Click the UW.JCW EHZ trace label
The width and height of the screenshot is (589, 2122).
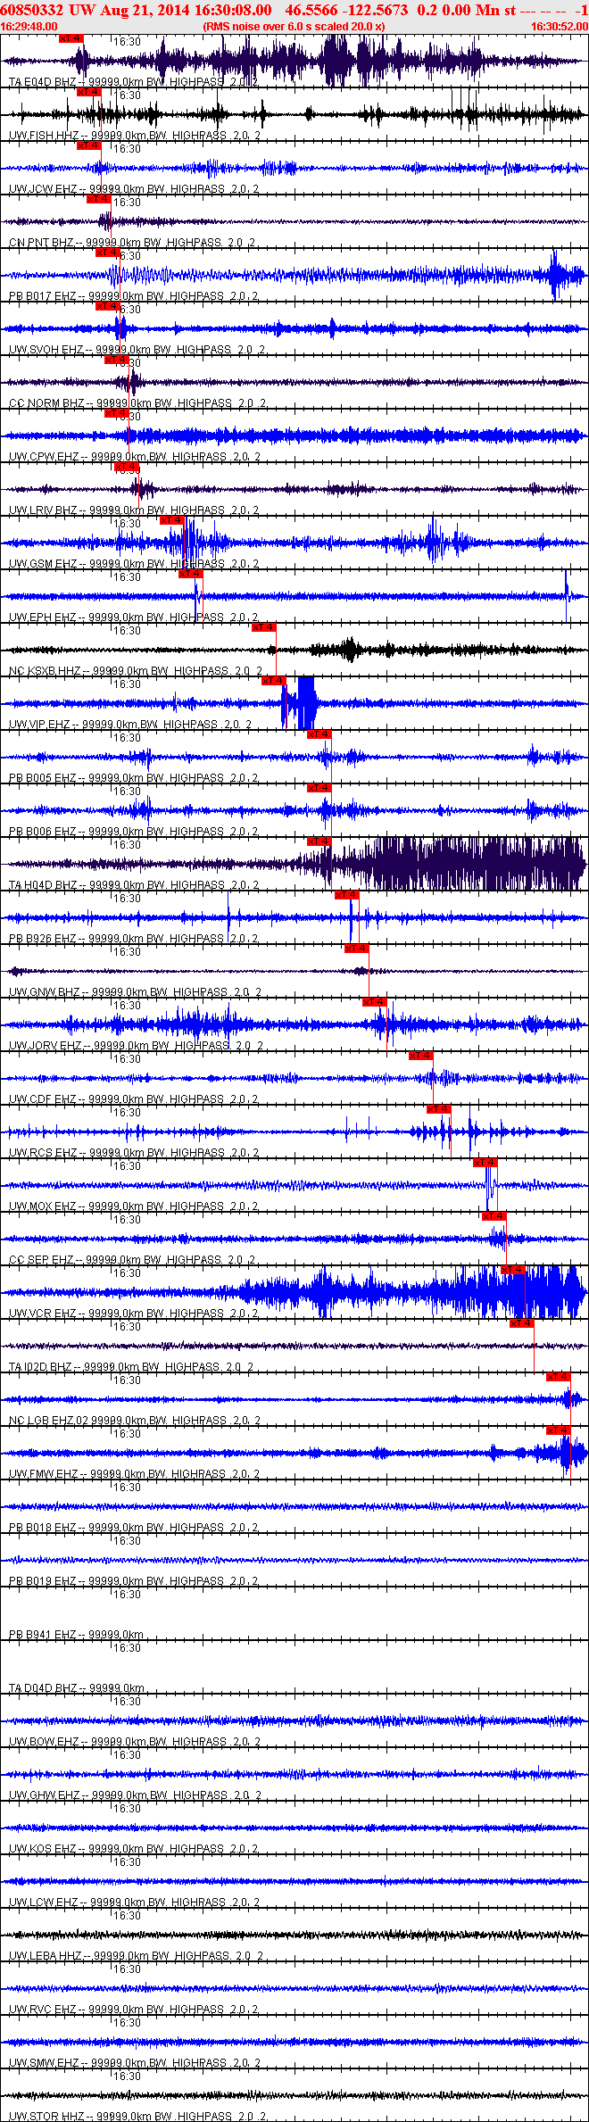coord(135,189)
